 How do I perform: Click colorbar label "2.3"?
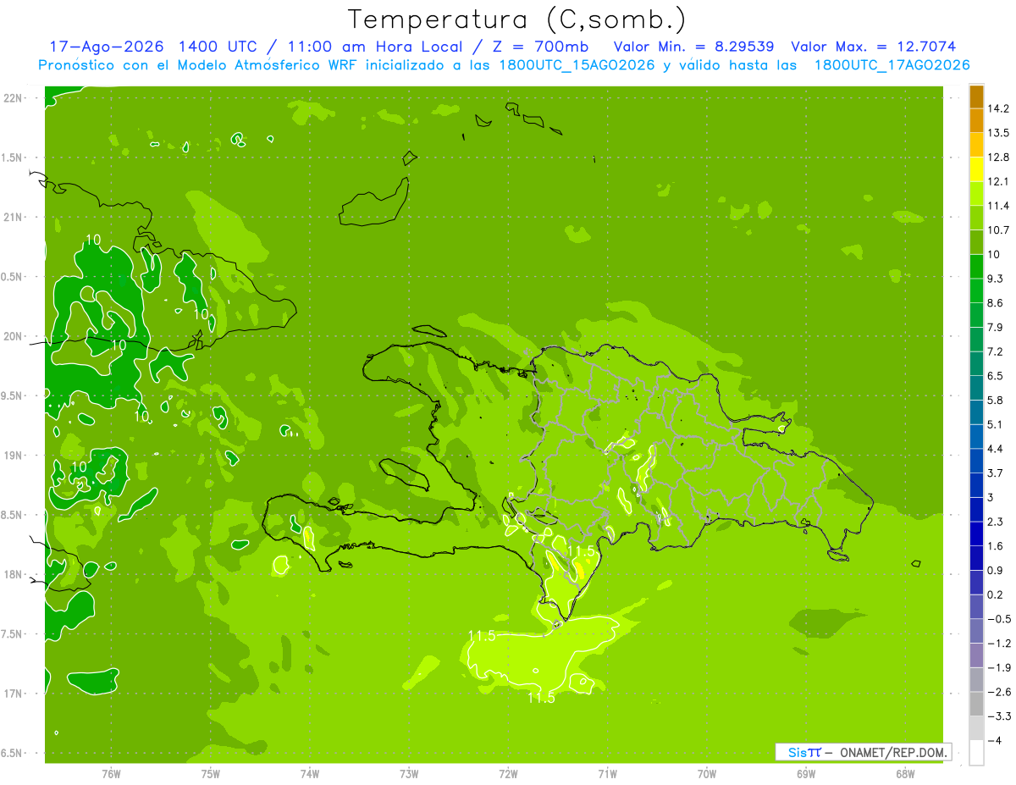point(996,522)
